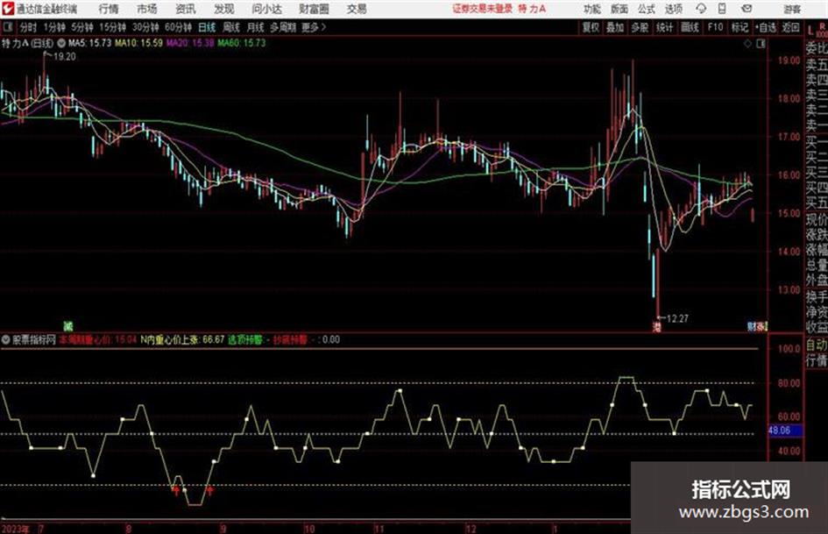This screenshot has height=534, width=828.
Task: Click the 通达信 red logo icon
Action: tap(8, 9)
